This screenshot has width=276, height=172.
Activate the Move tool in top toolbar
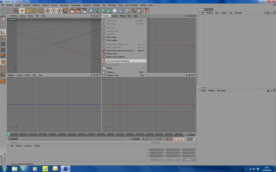click(x=22, y=11)
